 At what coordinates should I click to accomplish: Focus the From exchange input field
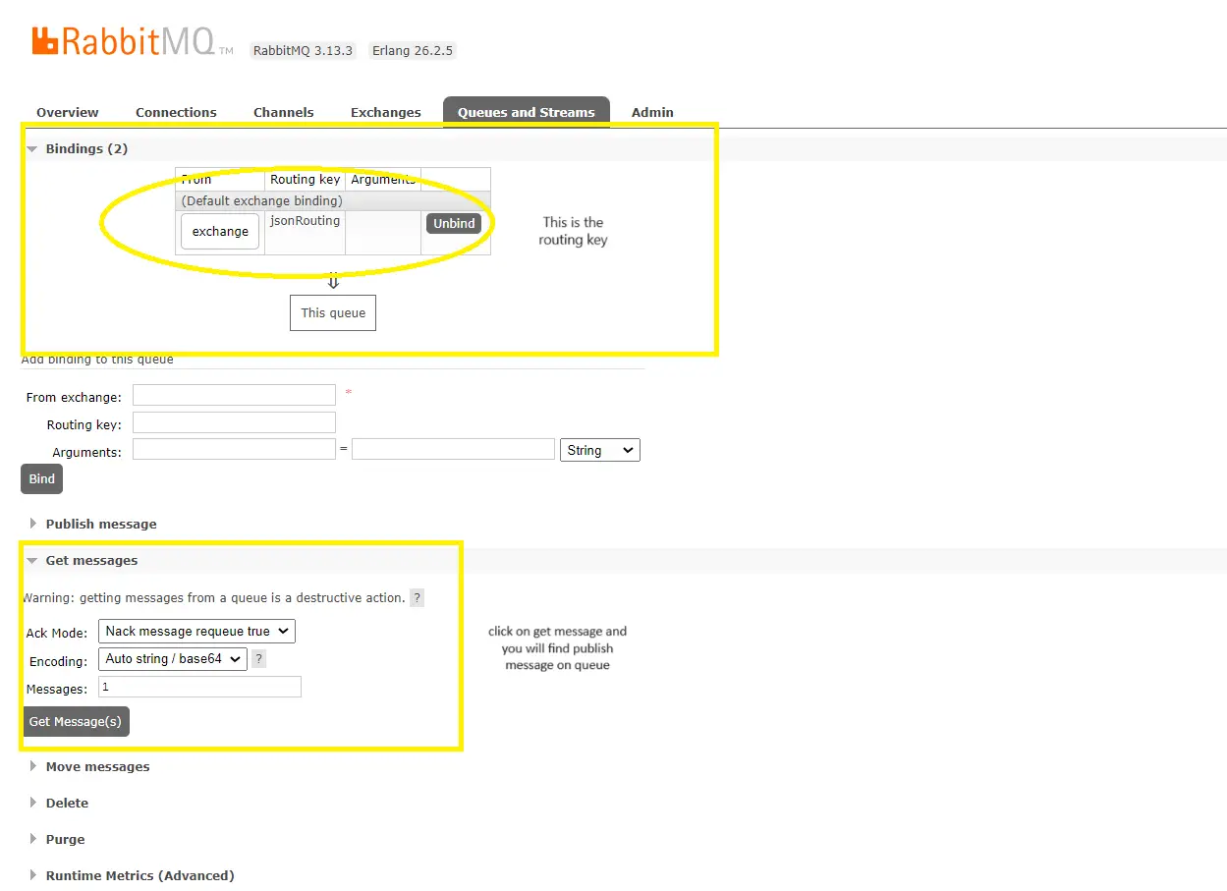[x=234, y=395]
